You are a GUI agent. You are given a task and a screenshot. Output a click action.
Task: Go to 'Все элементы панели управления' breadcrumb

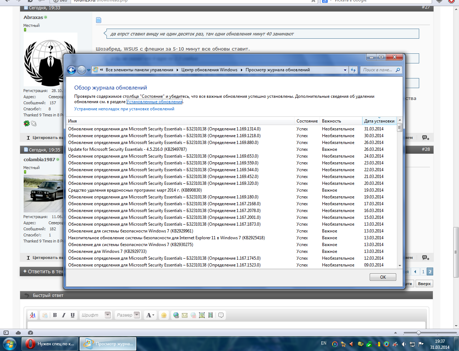[139, 70]
